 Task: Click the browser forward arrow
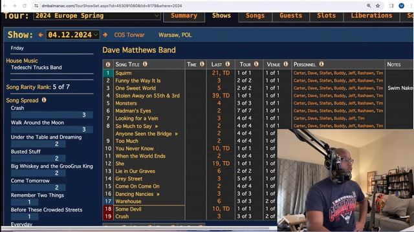coord(14,6)
